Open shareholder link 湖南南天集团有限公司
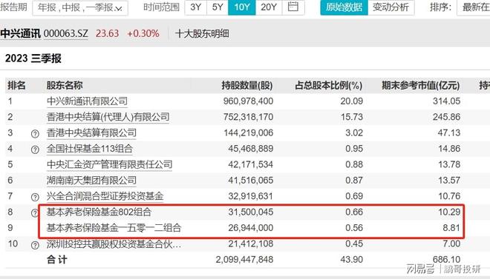Screen dimensions: 490x279 pos(91,181)
